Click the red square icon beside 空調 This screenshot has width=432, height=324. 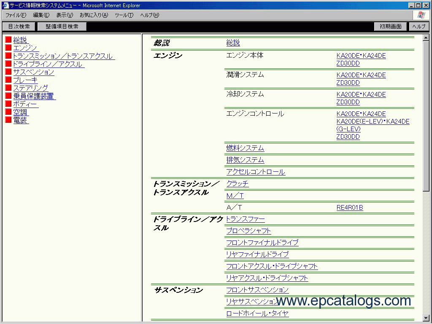[8, 112]
